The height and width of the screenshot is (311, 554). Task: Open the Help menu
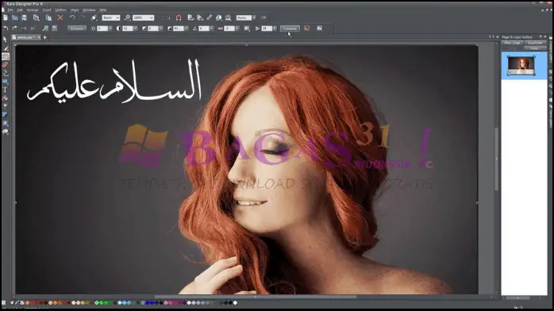[103, 10]
